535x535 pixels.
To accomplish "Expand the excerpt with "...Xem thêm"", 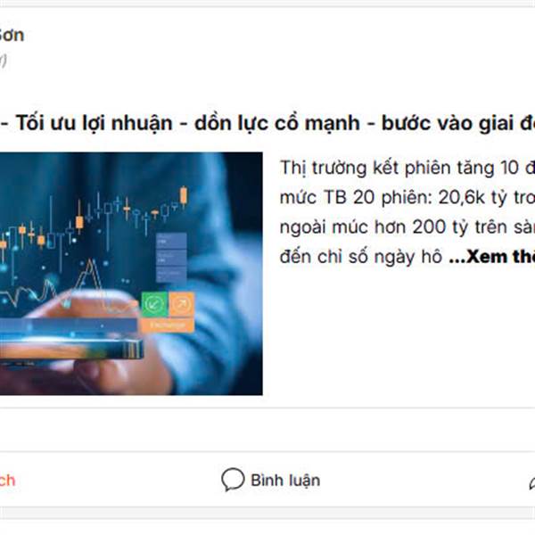I will [491, 257].
